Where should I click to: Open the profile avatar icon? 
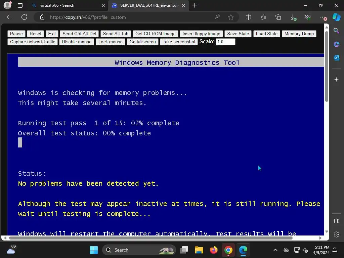click(7, 5)
